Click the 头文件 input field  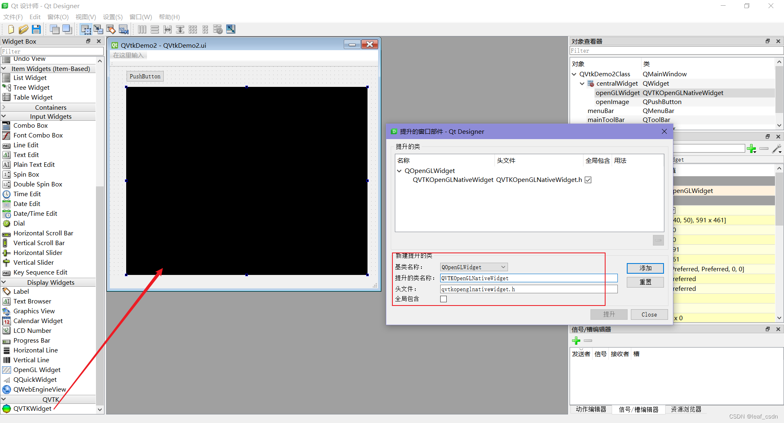pos(529,289)
